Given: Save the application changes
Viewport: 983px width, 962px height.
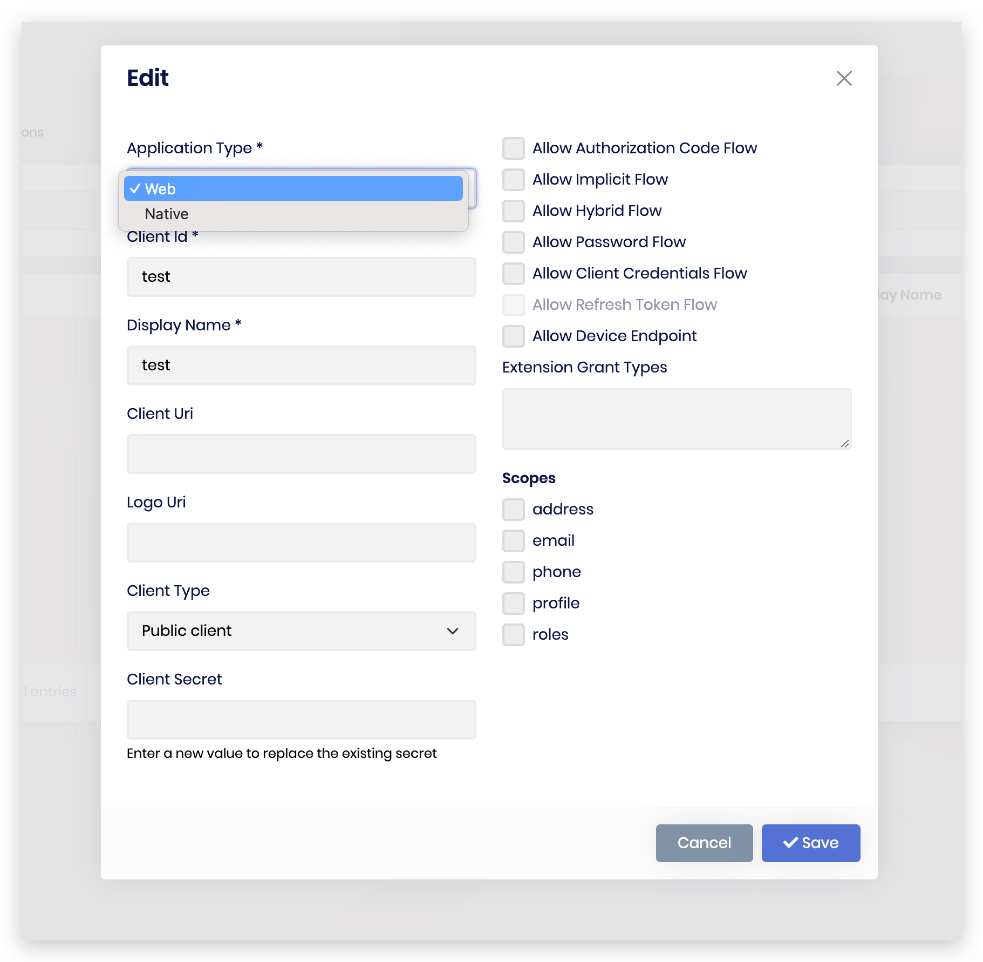Looking at the screenshot, I should 810,843.
